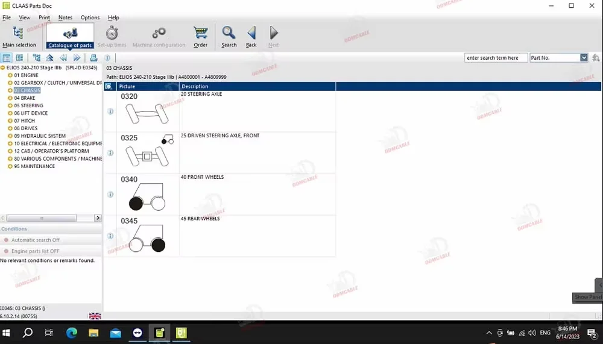Open the Options menu
Image resolution: width=603 pixels, height=344 pixels.
[x=90, y=17]
